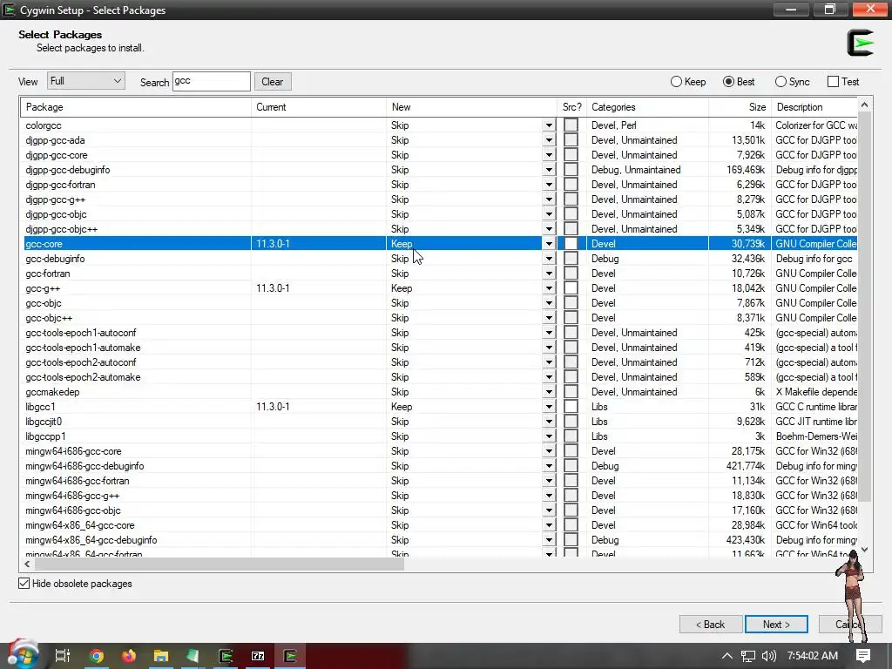Open the notification center icon
Viewport: 892px width, 669px height.
[863, 656]
